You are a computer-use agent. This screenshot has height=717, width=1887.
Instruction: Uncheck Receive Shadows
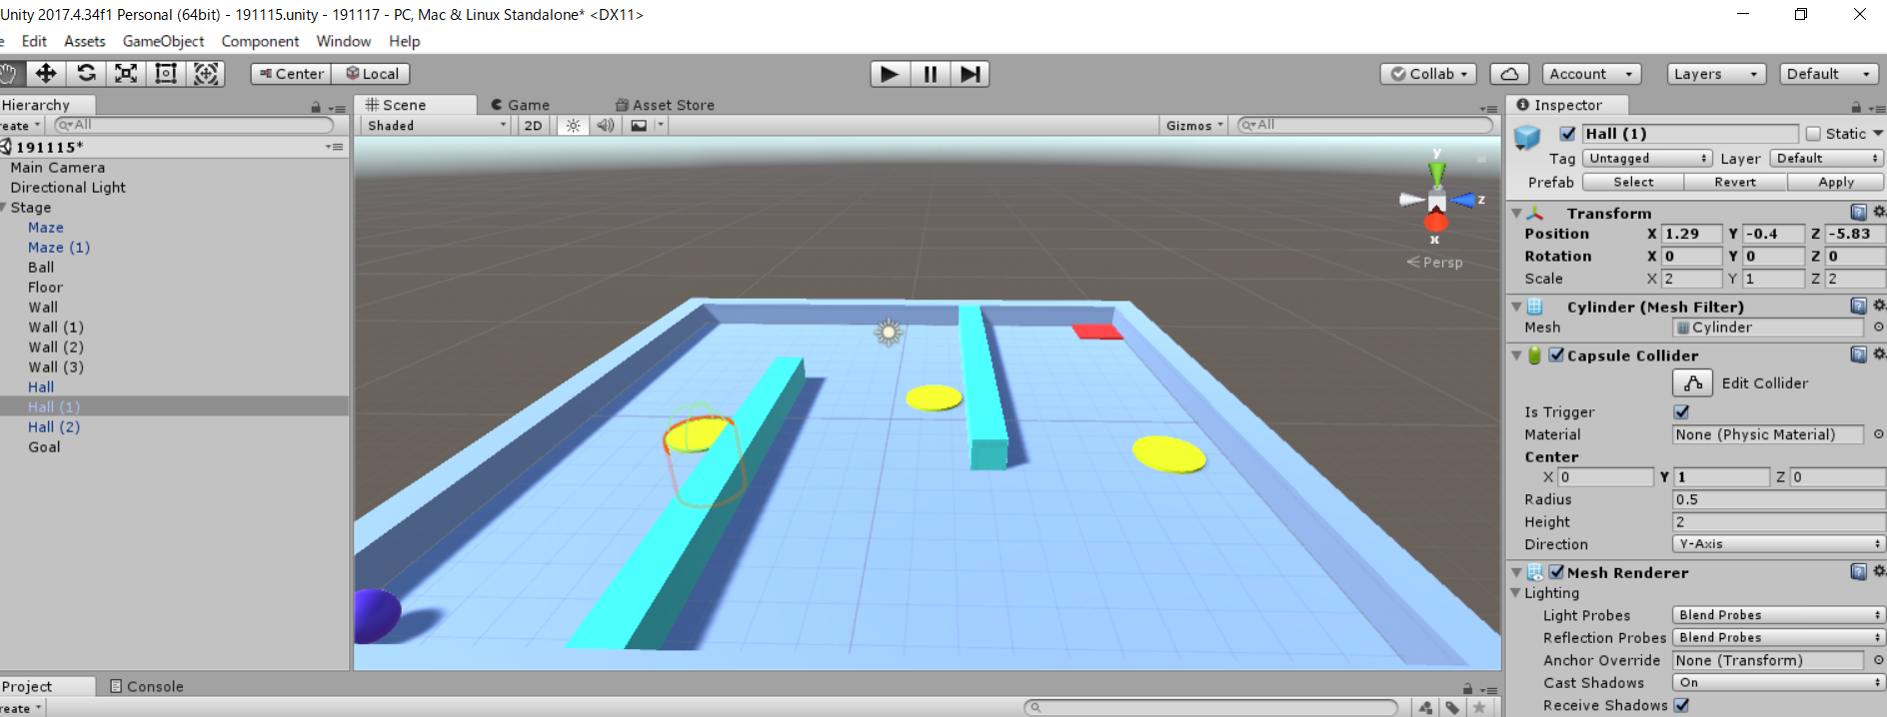pos(1682,705)
